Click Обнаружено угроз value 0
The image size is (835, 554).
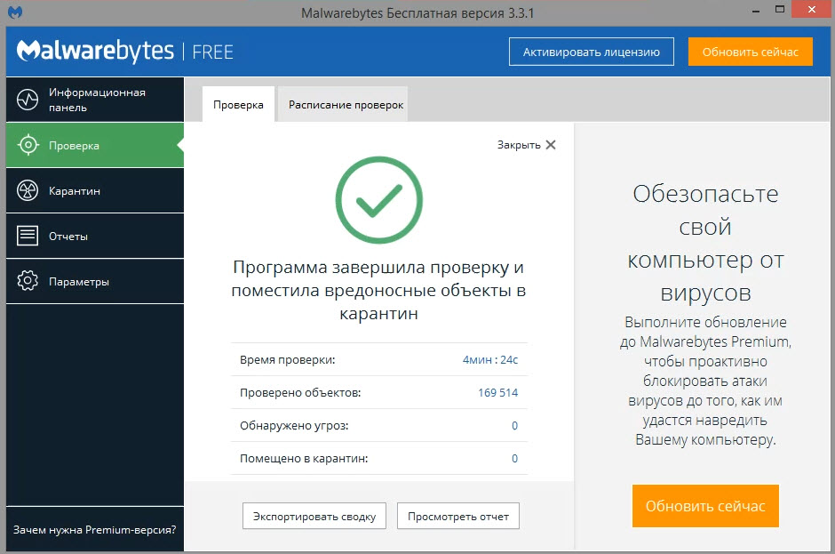coord(514,425)
